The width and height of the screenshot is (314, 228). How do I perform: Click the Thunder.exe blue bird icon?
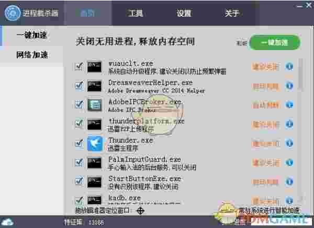tap(95, 143)
